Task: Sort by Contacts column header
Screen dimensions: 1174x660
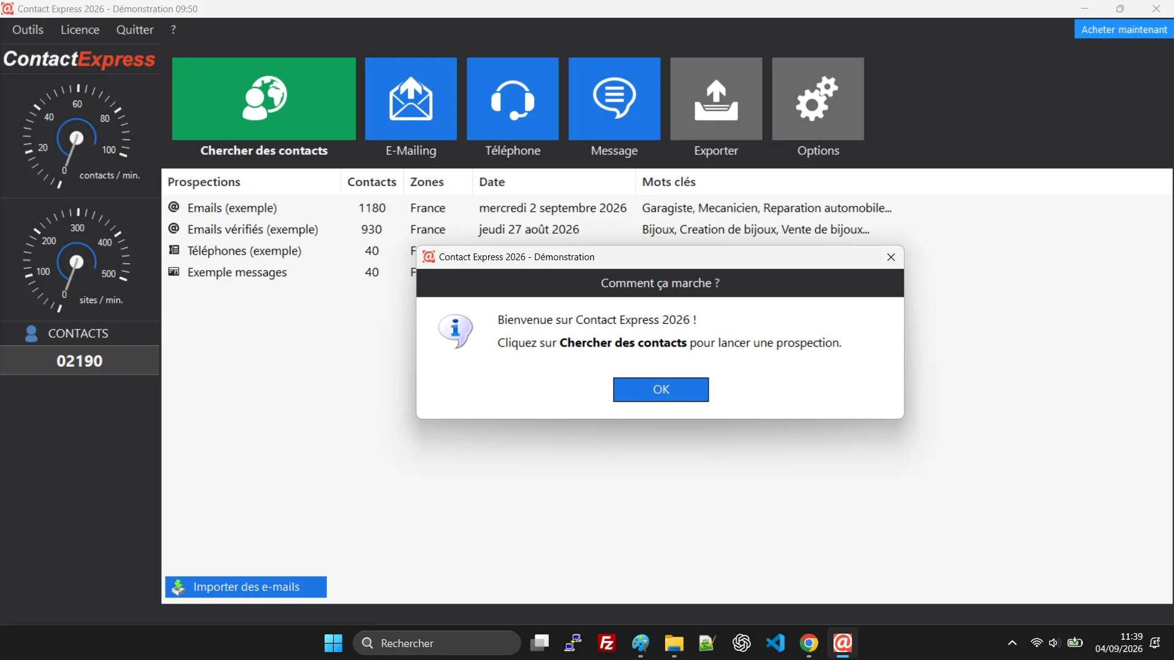Action: click(x=372, y=182)
